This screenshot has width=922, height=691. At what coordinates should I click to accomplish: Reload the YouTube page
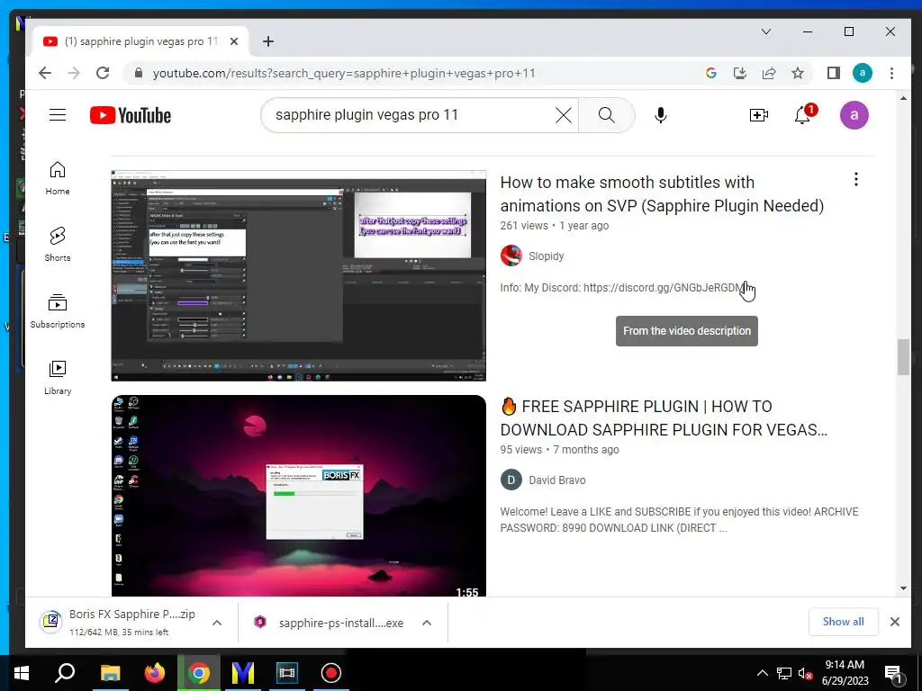pyautogui.click(x=103, y=73)
